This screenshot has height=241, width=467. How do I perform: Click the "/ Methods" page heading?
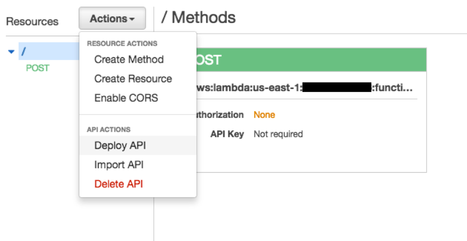pos(198,18)
